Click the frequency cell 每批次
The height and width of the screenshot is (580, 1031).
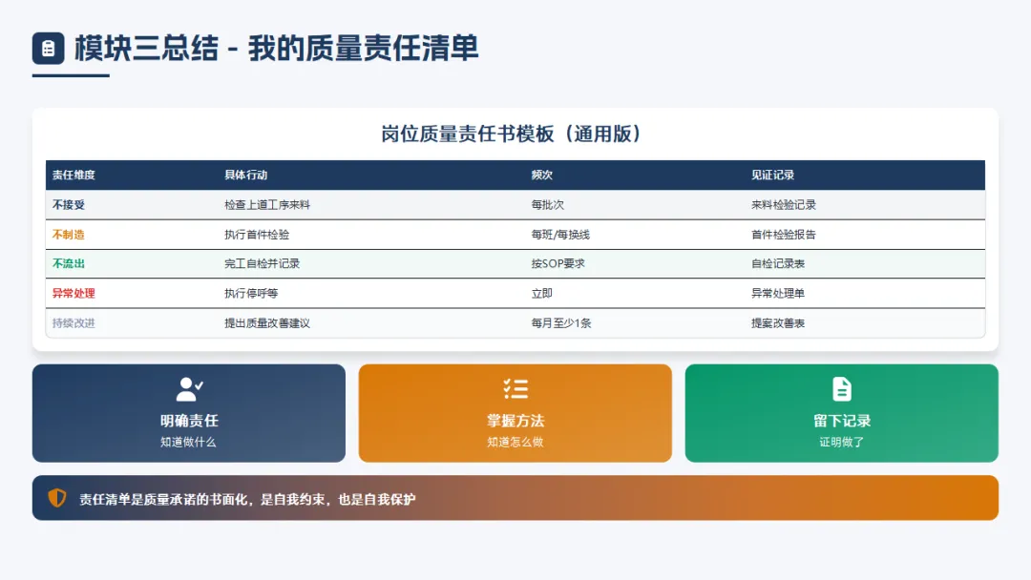click(x=548, y=205)
